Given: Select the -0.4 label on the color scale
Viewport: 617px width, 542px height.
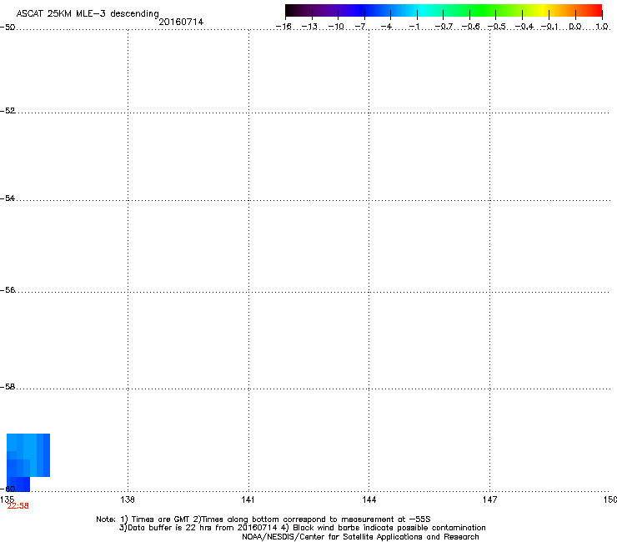Looking at the screenshot, I should click(524, 27).
